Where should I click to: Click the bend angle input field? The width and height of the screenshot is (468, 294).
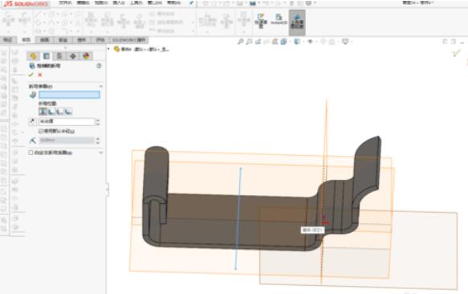pos(67,121)
